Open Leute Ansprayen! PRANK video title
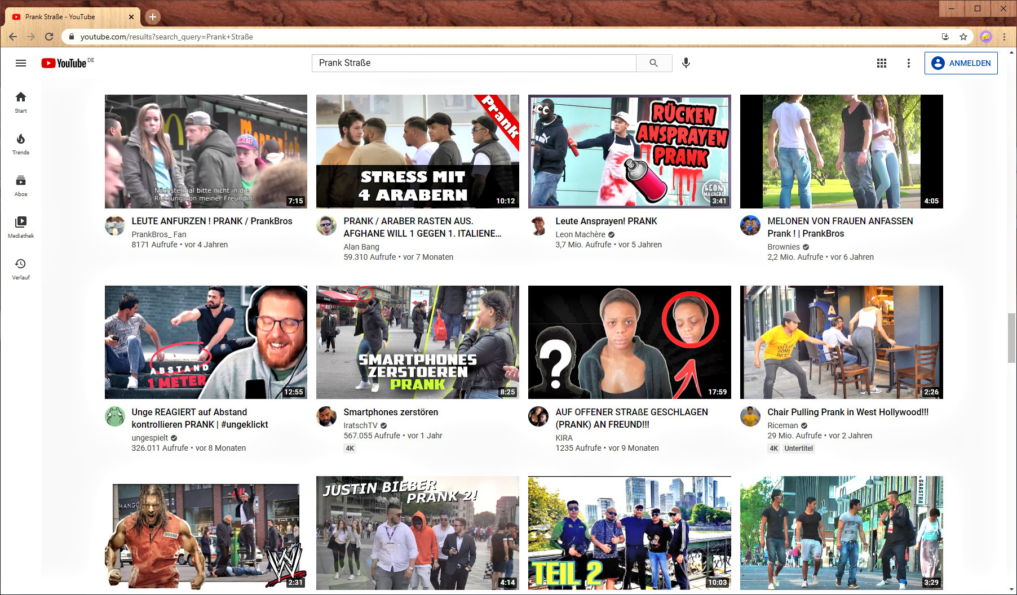 click(606, 221)
